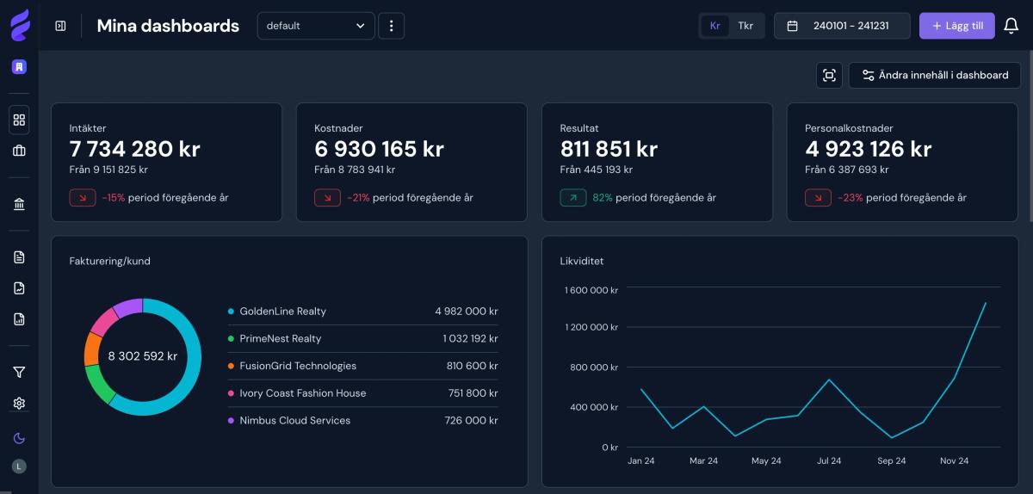The width and height of the screenshot is (1033, 494).
Task: Click the filter funnel icon in sidebar
Action: tap(19, 372)
